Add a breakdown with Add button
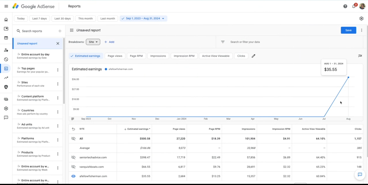Viewport: 368px width, 185px height. tap(109, 42)
